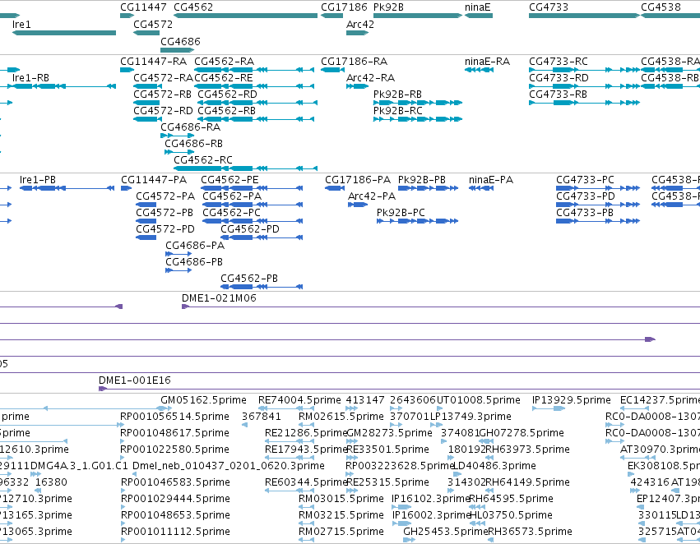Click protein label CG4562-PB
Image resolution: width=700 pixels, height=544 pixels.
tap(249, 279)
